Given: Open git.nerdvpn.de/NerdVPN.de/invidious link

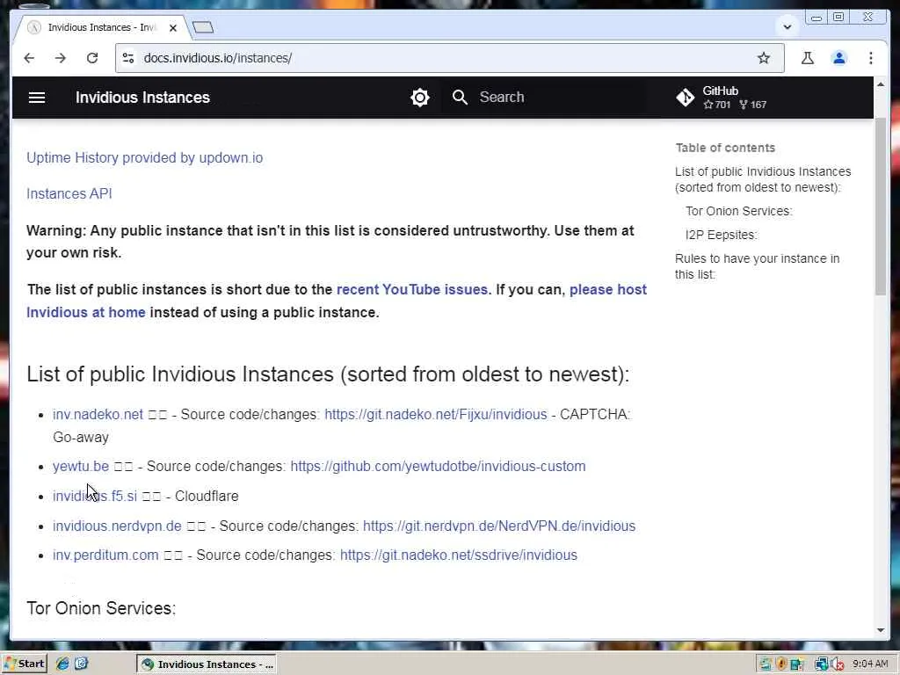Looking at the screenshot, I should (499, 526).
